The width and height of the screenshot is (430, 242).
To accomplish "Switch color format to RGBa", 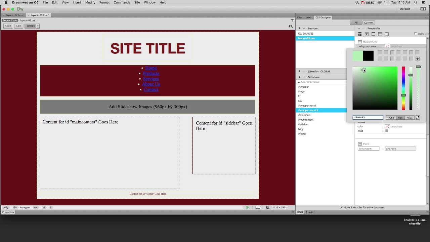I will point(391,118).
